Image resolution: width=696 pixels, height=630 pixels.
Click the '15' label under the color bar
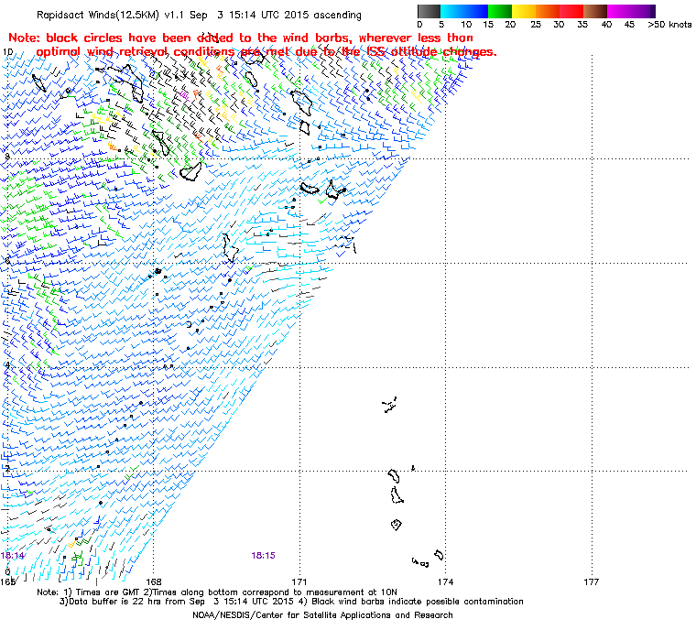pyautogui.click(x=488, y=25)
